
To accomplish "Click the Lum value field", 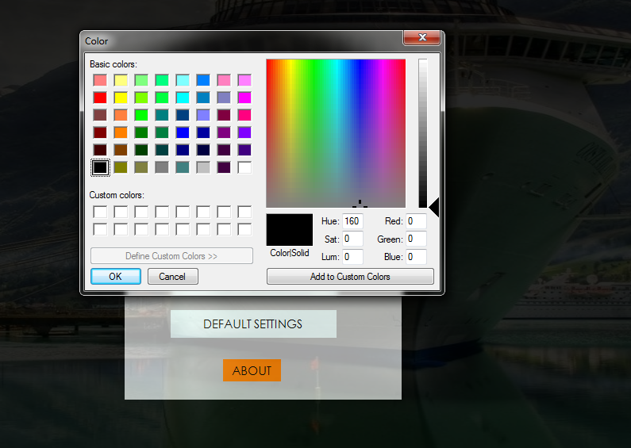I will click(352, 257).
